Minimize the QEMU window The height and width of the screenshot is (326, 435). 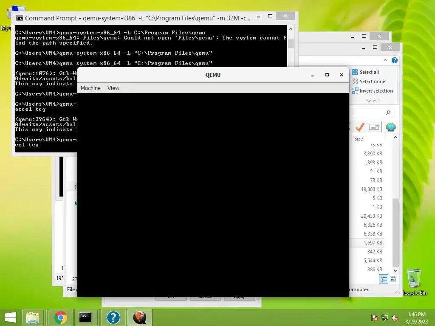tap(312, 75)
